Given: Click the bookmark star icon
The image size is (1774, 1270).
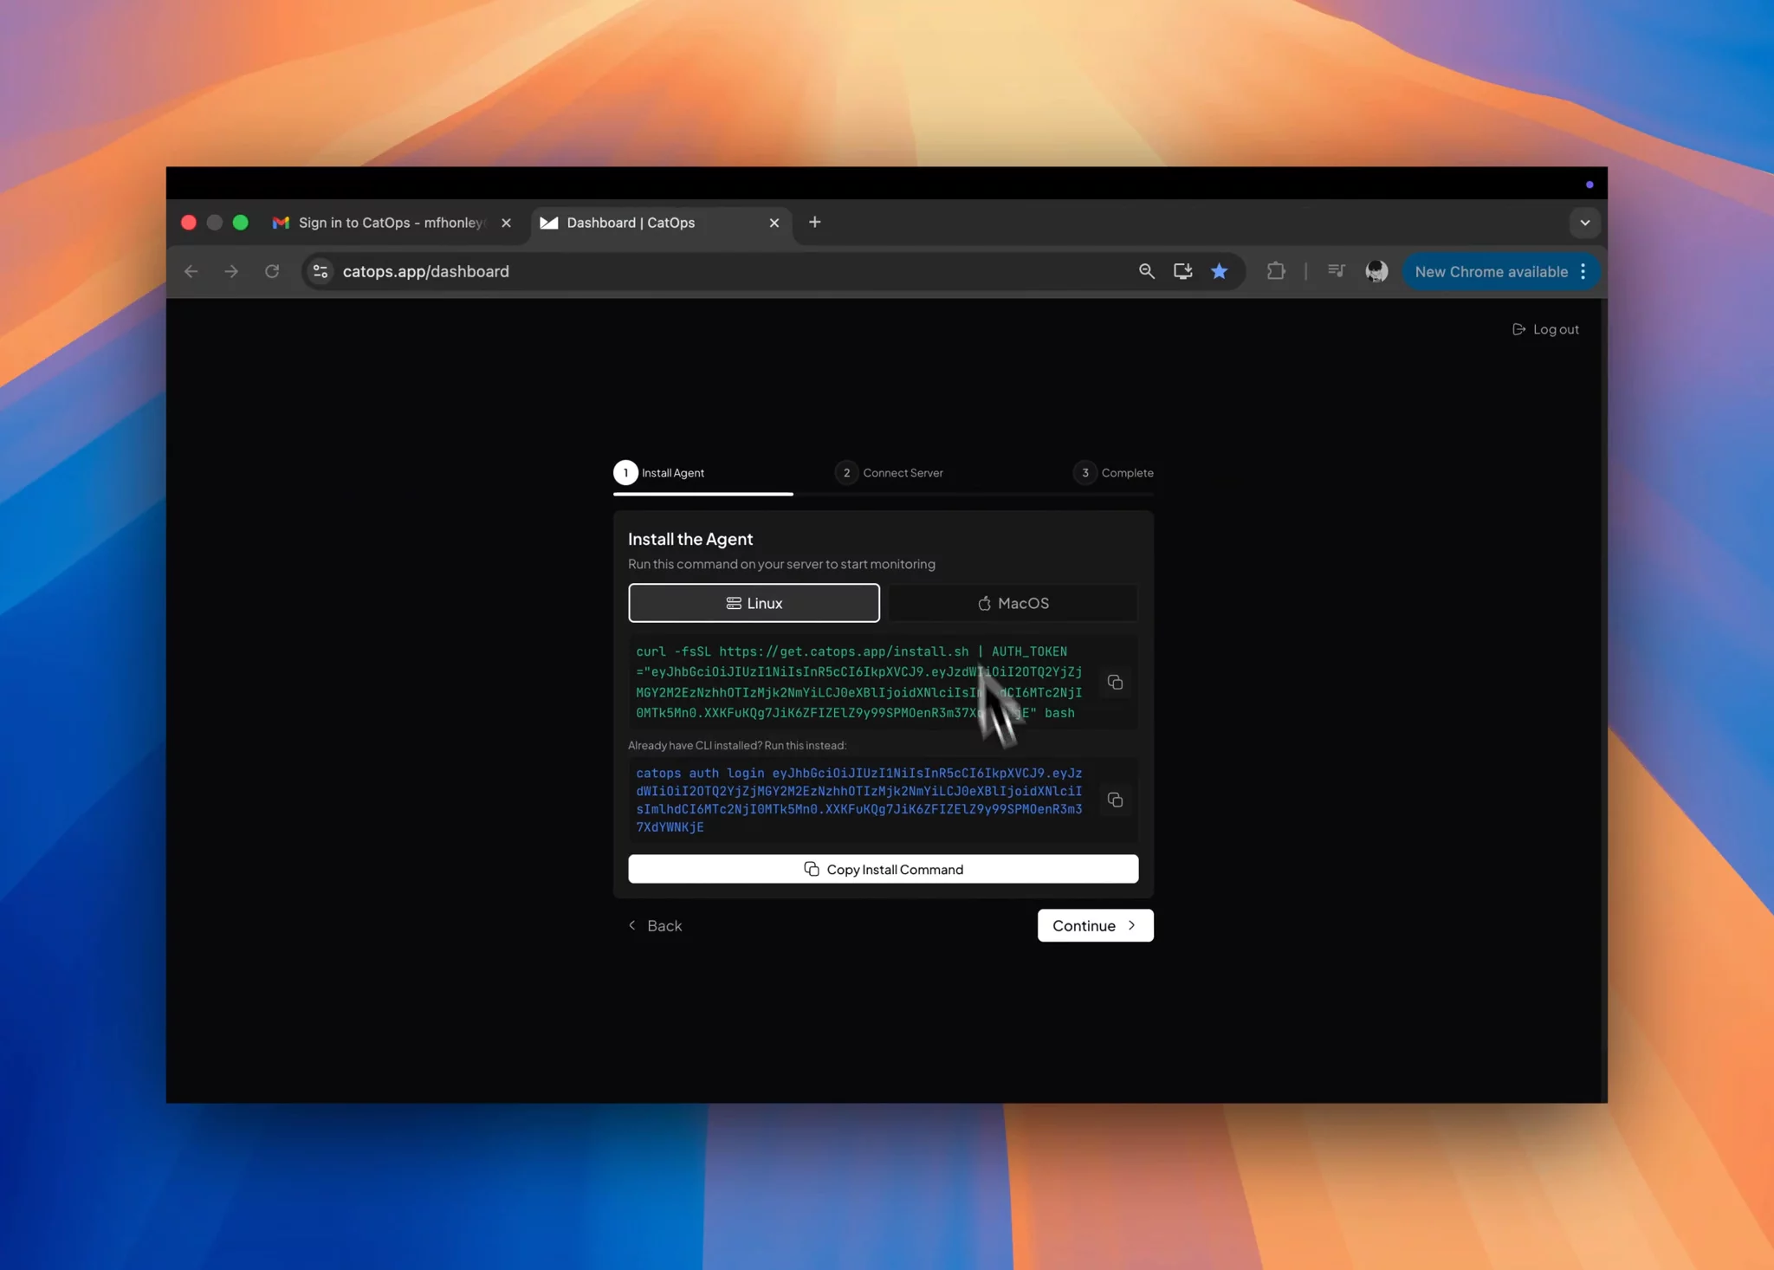Looking at the screenshot, I should tap(1219, 271).
